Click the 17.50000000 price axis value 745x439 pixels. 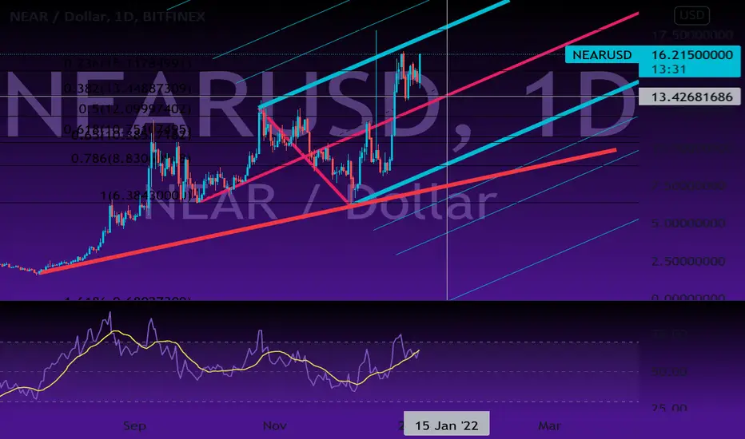[691, 36]
